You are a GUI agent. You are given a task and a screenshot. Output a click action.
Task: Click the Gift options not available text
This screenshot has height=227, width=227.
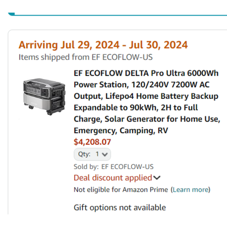click(x=120, y=207)
